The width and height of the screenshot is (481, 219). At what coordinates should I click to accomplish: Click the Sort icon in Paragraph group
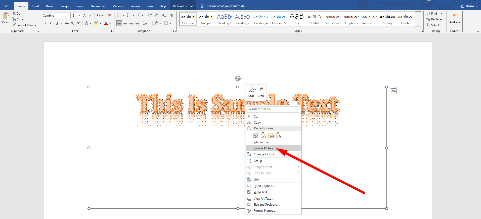tap(164, 15)
